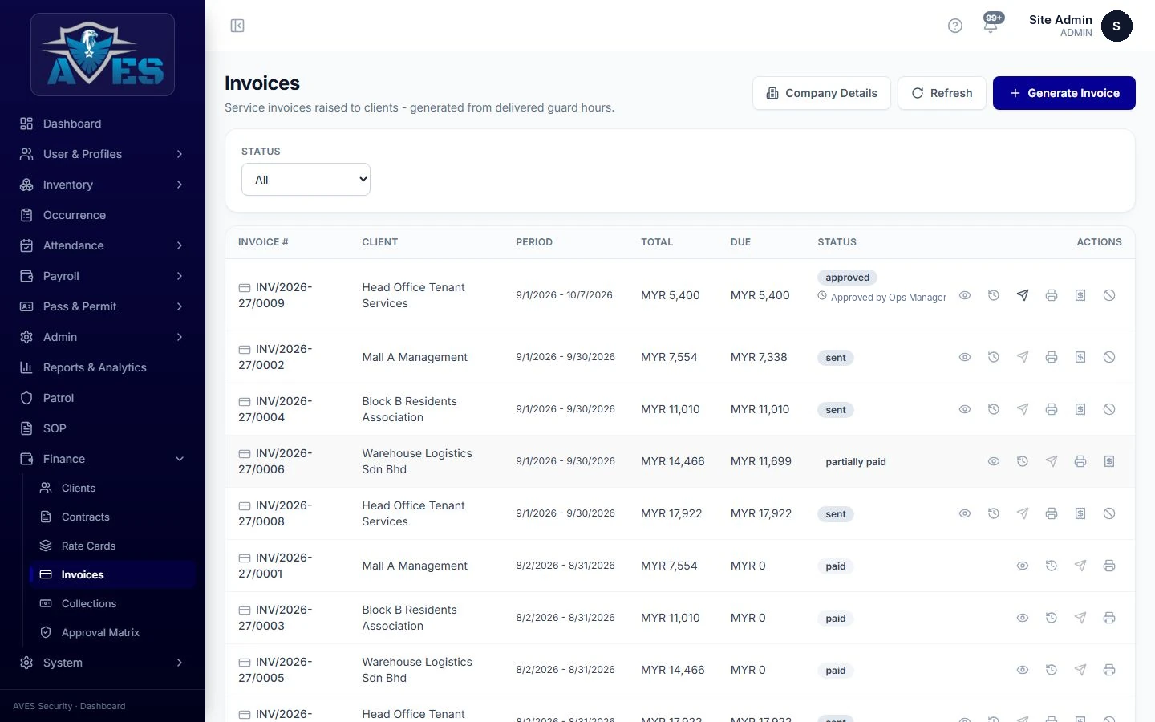Click the Site Admin avatar

[x=1116, y=26]
